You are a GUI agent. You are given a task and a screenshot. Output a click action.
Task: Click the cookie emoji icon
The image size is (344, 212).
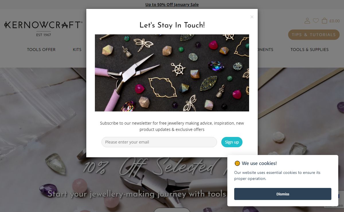237,163
